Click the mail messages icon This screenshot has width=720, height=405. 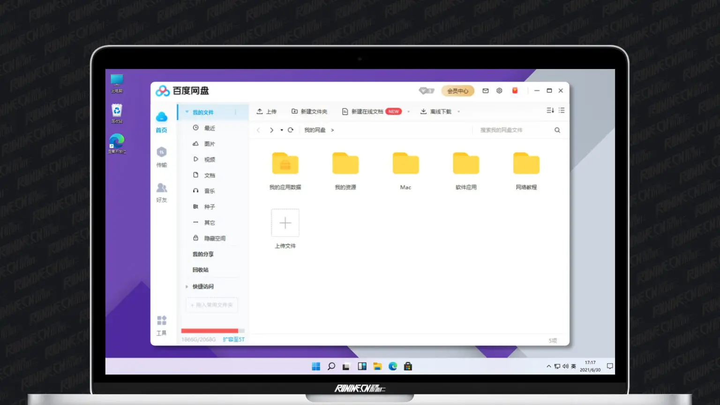point(486,91)
